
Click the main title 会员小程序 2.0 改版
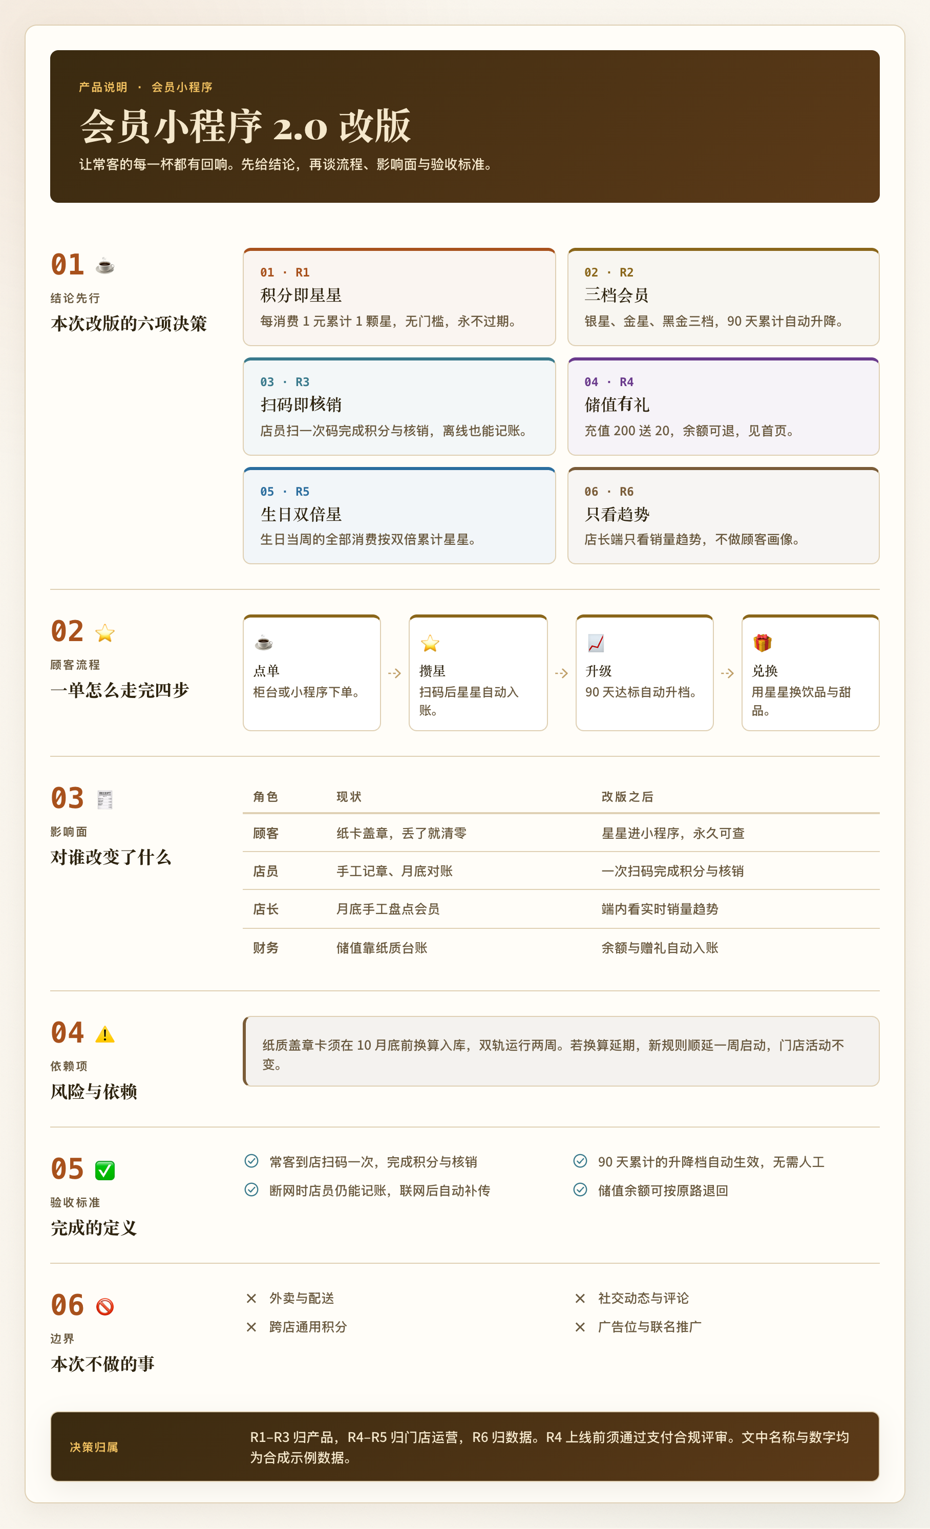point(245,126)
